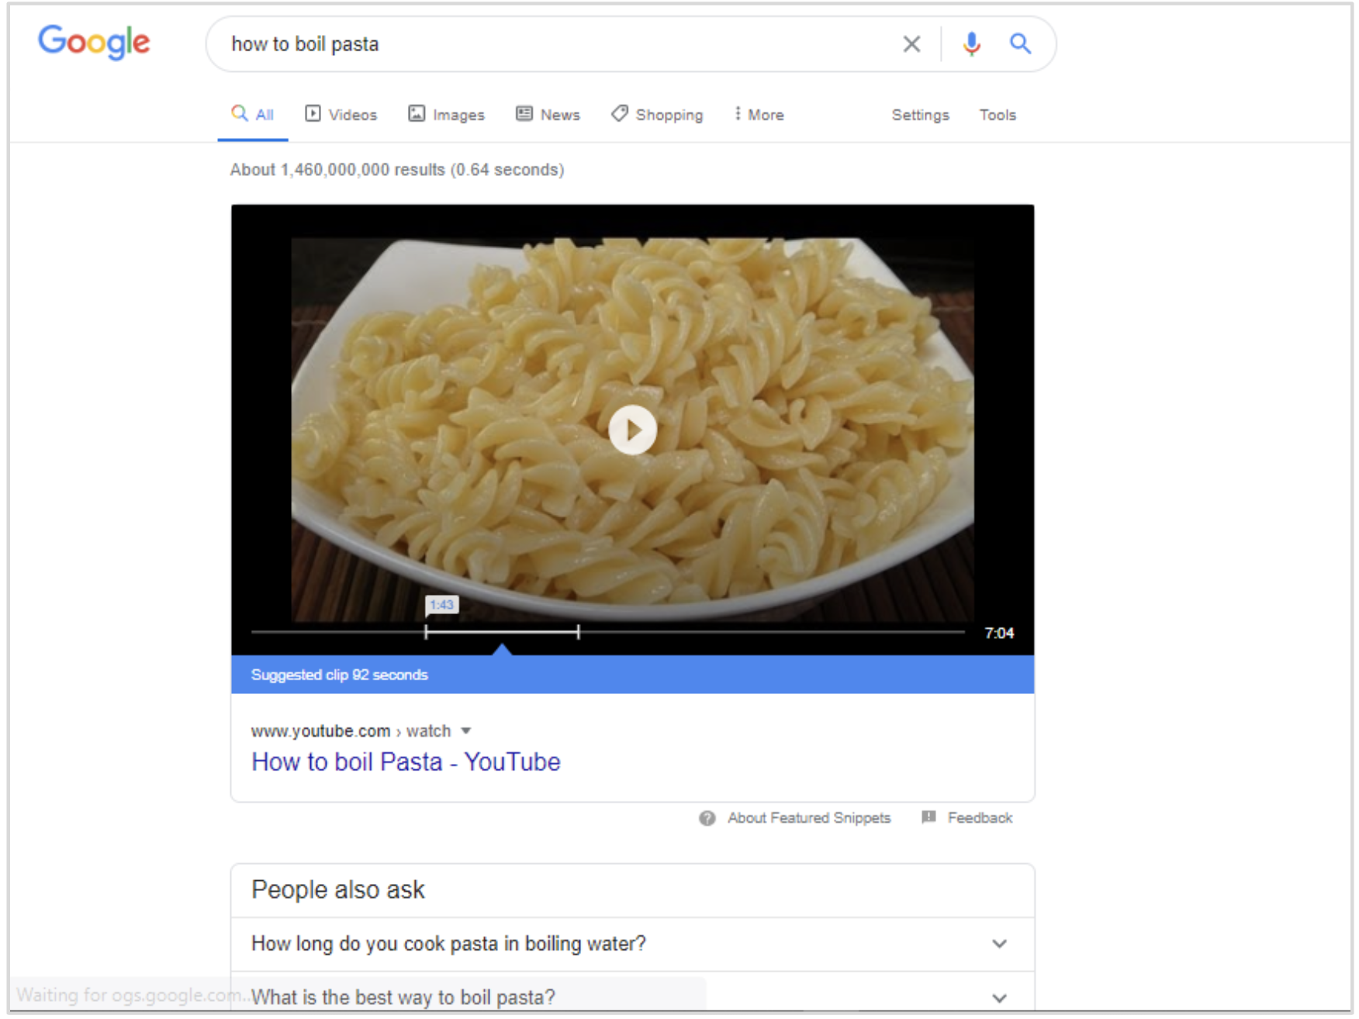Expand How long do you cook pasta question

click(x=632, y=944)
